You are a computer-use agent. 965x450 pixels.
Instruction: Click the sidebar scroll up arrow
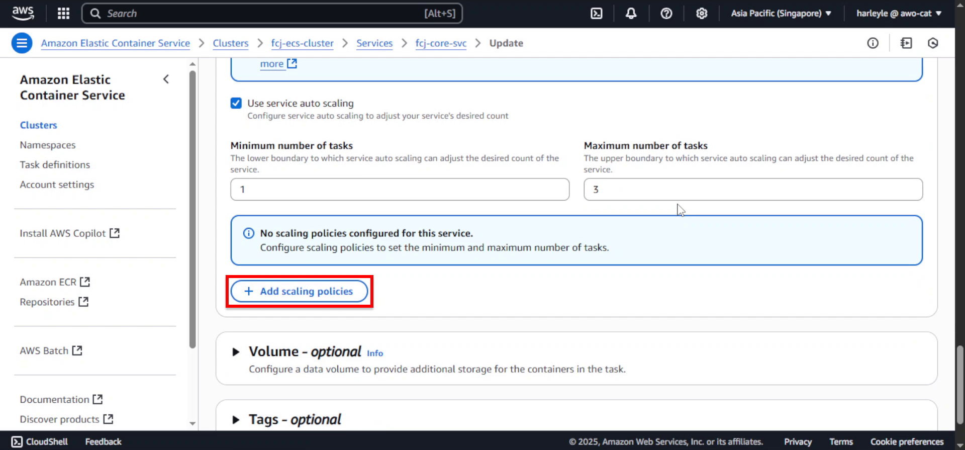[192, 64]
